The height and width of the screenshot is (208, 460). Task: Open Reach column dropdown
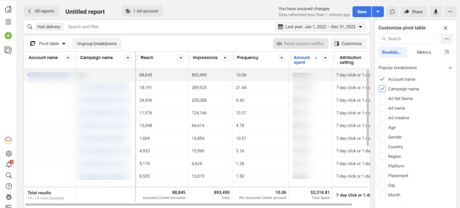(181, 58)
